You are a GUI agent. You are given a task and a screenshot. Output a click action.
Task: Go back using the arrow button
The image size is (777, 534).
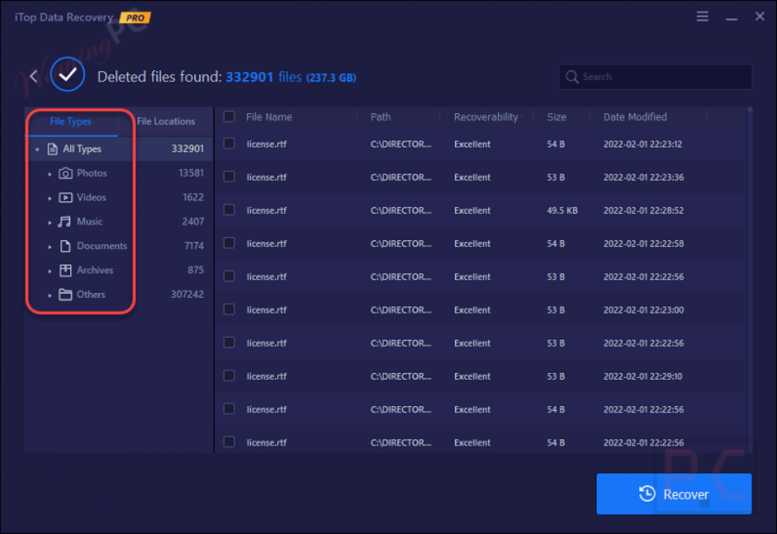pyautogui.click(x=33, y=76)
